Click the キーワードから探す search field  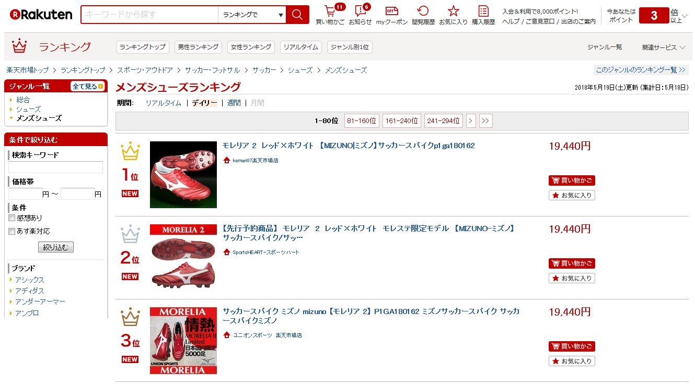coord(150,15)
